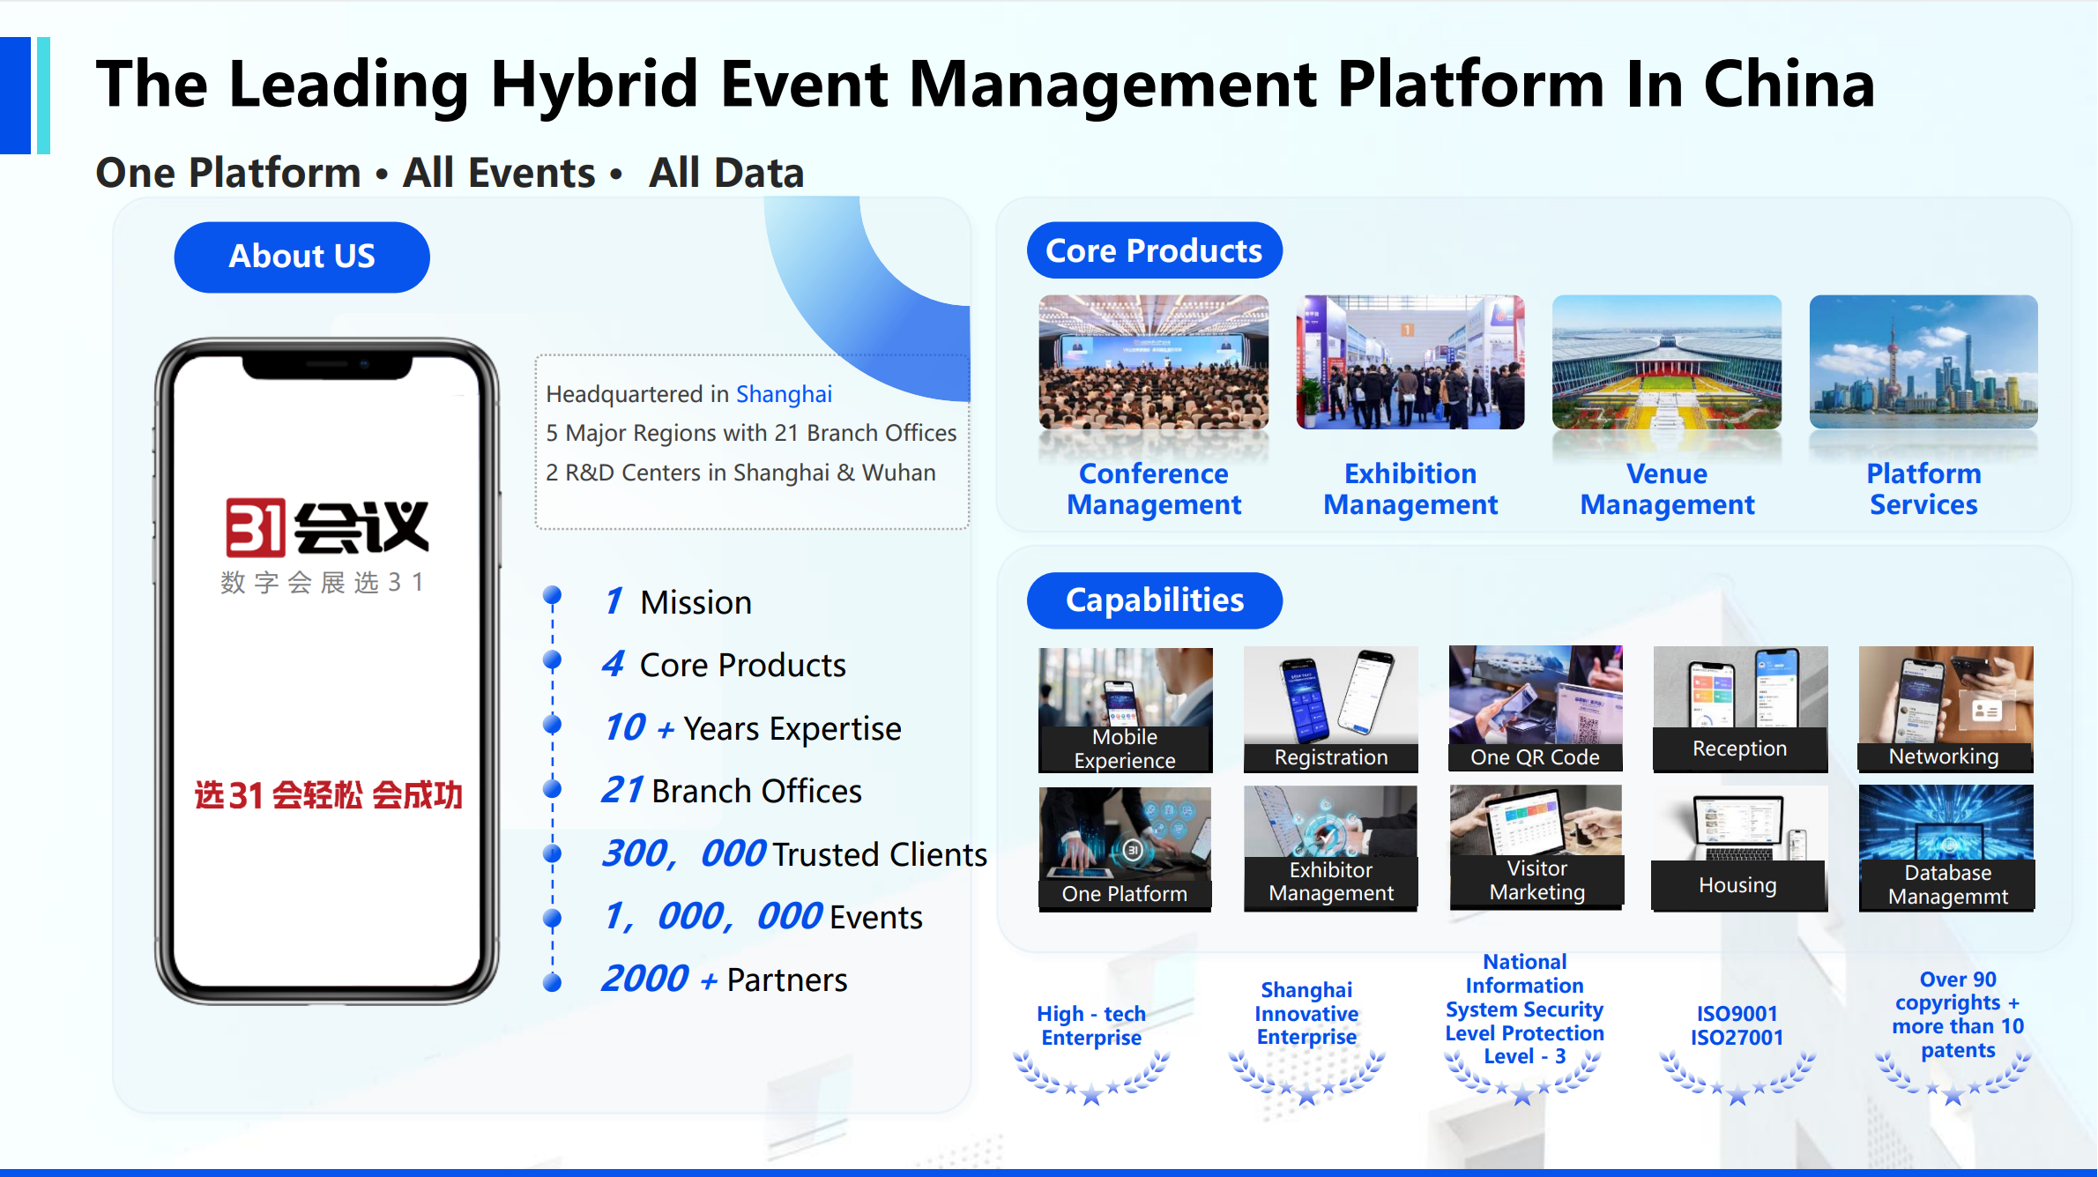Click the 31会议 logo on phone

326,527
